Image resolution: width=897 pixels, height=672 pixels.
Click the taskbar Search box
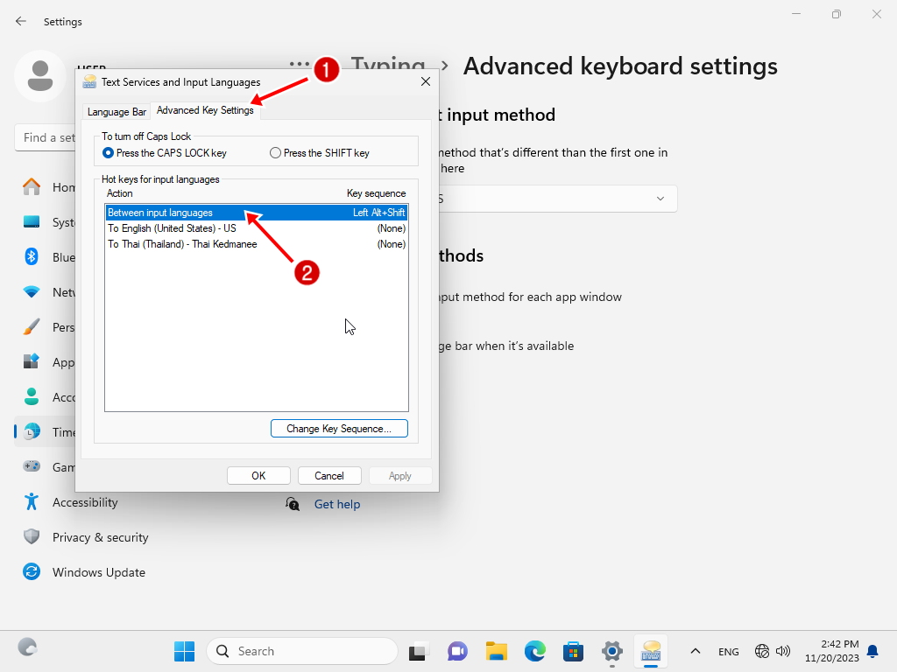pos(302,651)
